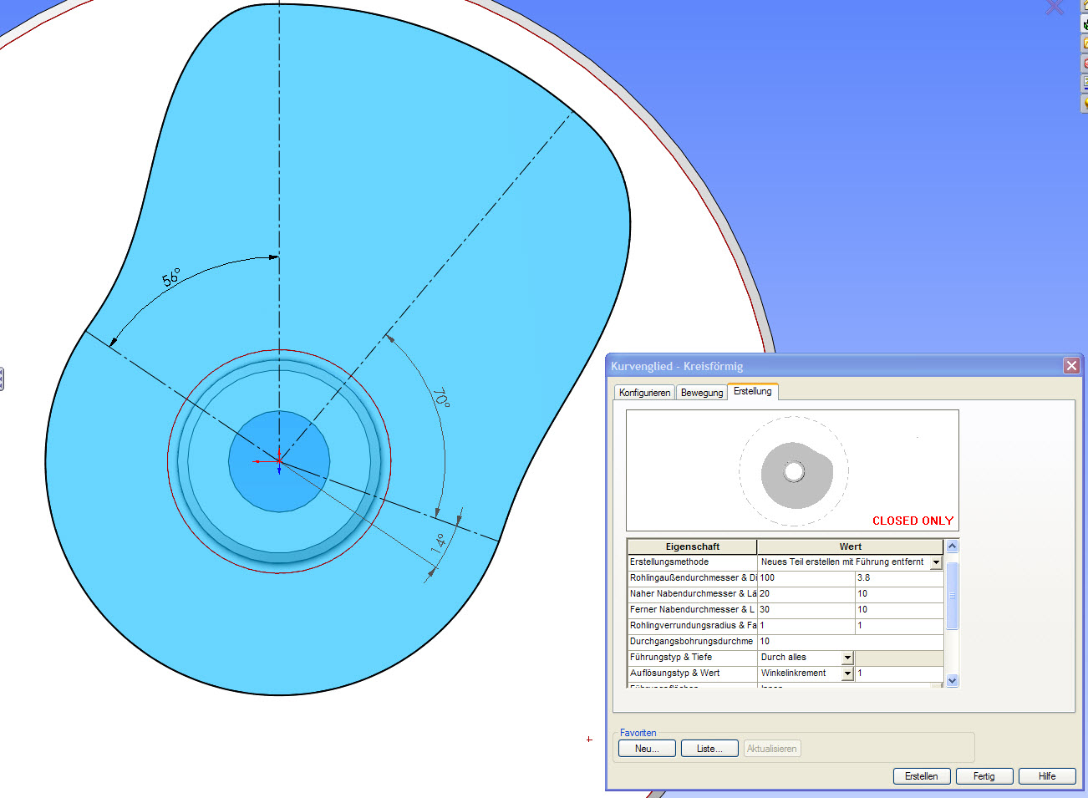Click the Ferner Nabendurchmesser length value 10
Image resolution: width=1088 pixels, height=798 pixels.
coord(899,610)
